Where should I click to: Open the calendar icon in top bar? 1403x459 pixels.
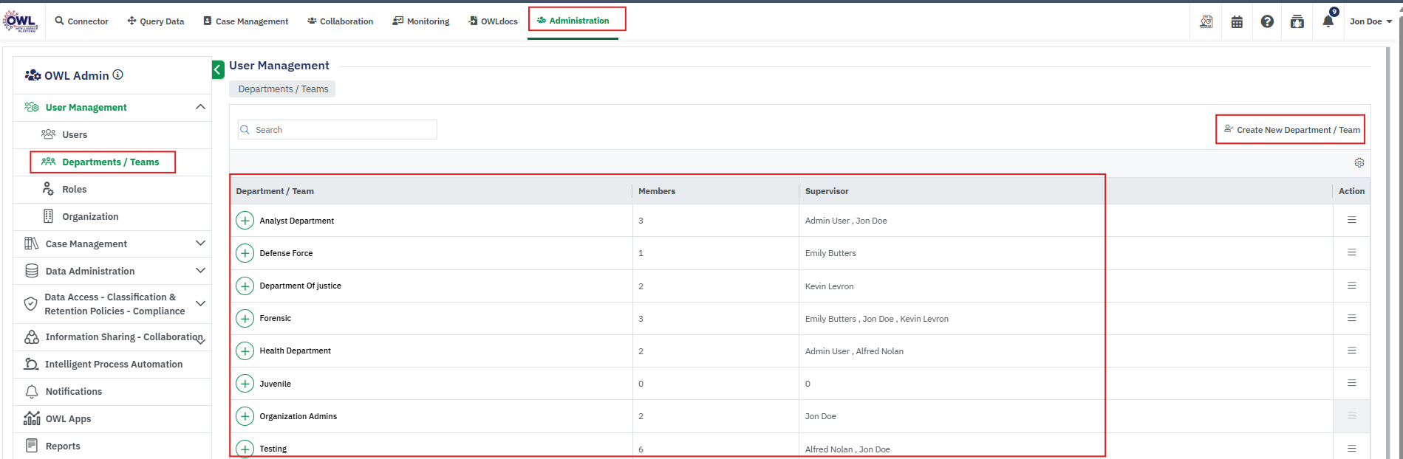[1237, 22]
